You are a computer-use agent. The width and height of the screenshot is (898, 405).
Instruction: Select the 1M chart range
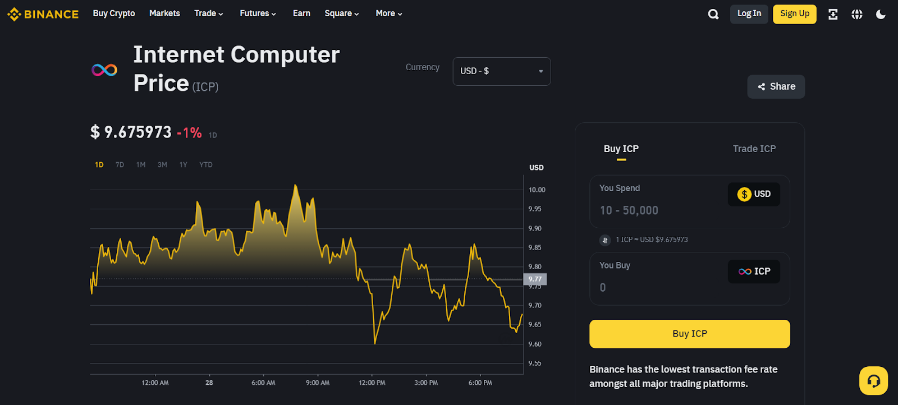[x=141, y=165]
